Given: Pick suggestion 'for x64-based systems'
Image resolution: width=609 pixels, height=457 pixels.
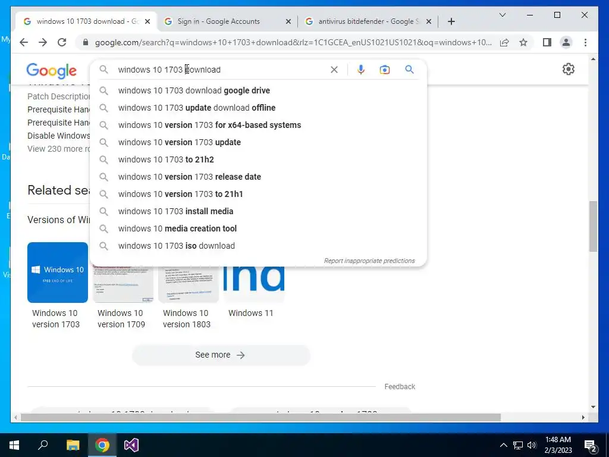Looking at the screenshot, I should [258, 125].
